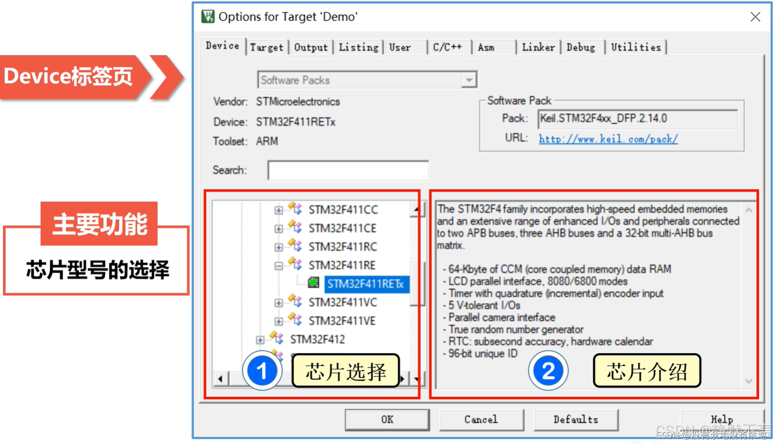Click the chip icon next to STM32F411VC
This screenshot has height=444, width=774.
[x=294, y=301]
